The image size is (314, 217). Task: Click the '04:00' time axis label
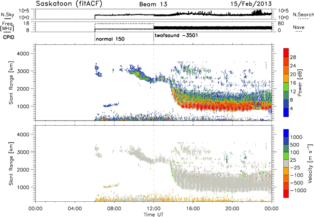[75, 209]
